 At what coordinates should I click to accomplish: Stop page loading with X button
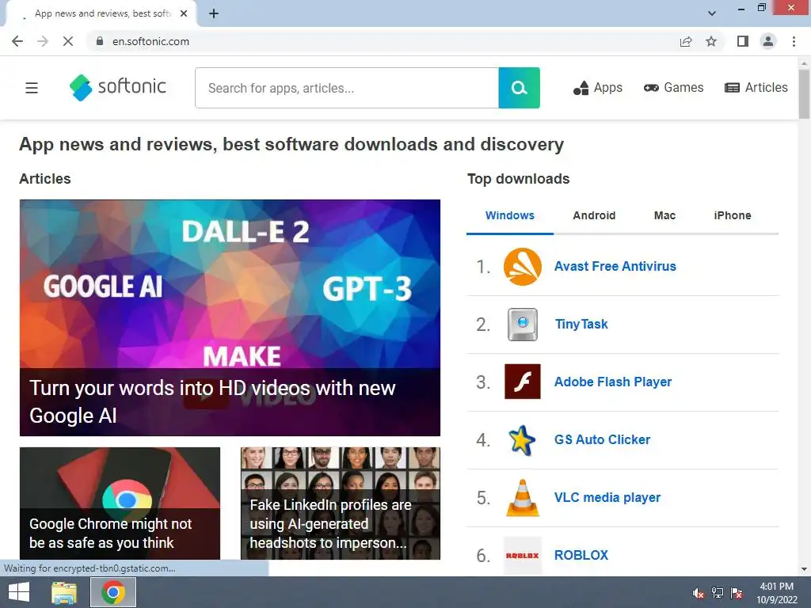pyautogui.click(x=68, y=41)
